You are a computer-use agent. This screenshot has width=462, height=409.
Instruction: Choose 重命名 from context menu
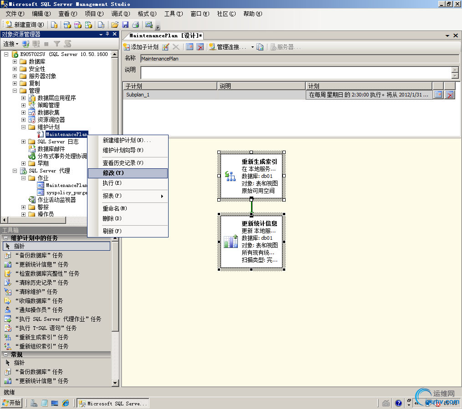(x=128, y=209)
